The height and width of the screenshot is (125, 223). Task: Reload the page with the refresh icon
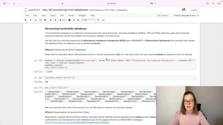tap(155, 3)
